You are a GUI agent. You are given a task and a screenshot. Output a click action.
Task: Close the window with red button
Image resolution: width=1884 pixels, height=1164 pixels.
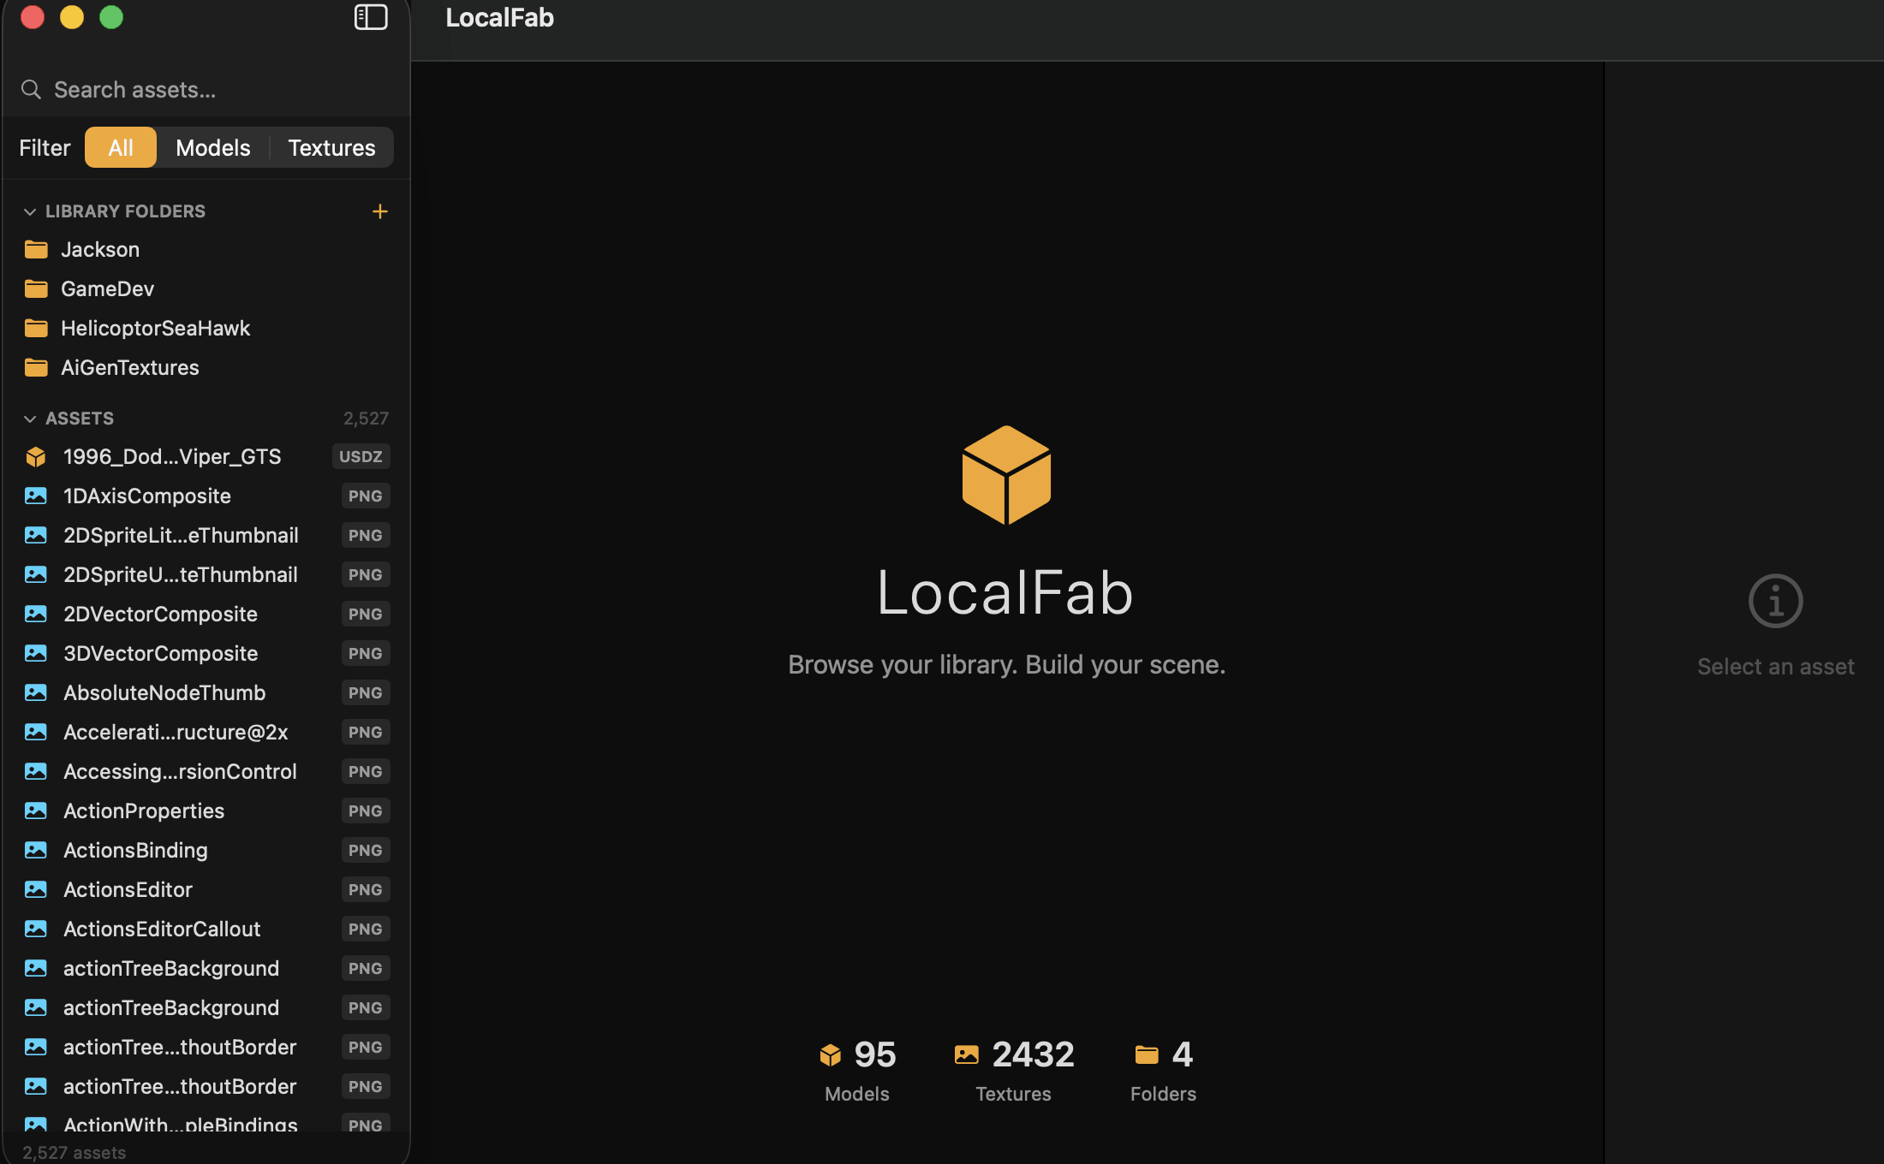pos(33,17)
